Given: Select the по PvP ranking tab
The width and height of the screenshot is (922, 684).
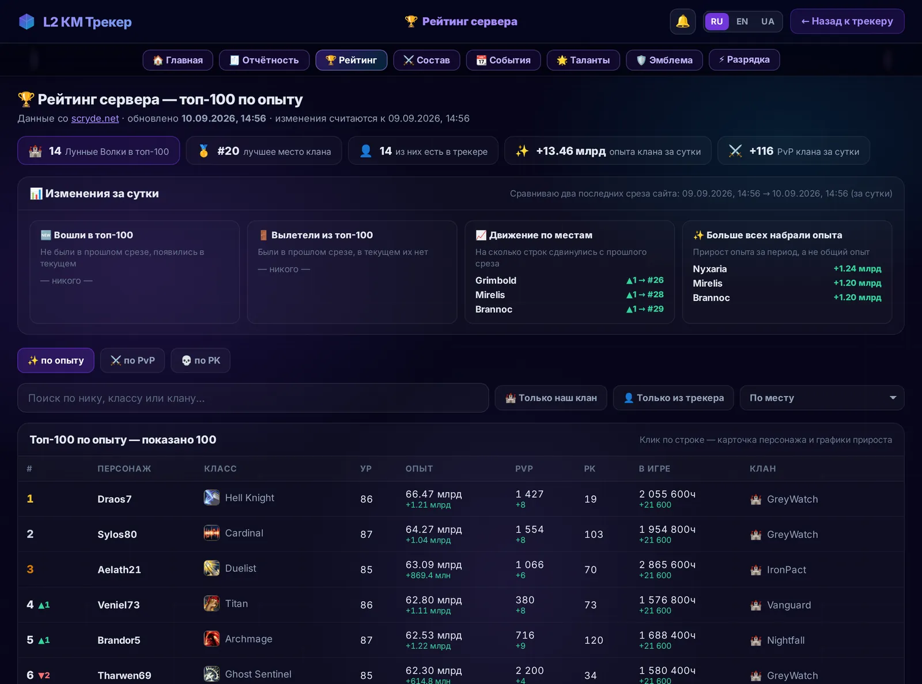Looking at the screenshot, I should point(133,360).
